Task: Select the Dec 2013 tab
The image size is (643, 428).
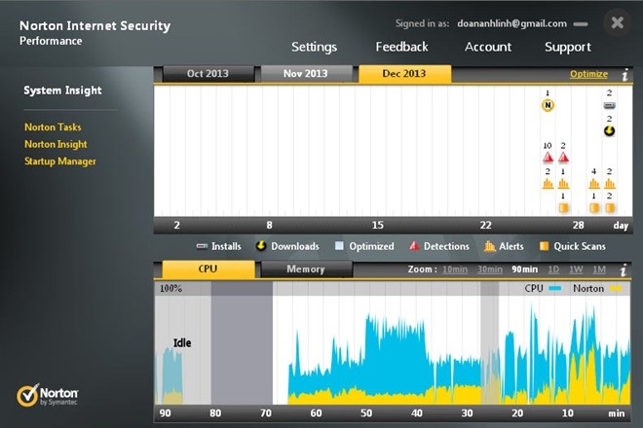Action: (404, 74)
